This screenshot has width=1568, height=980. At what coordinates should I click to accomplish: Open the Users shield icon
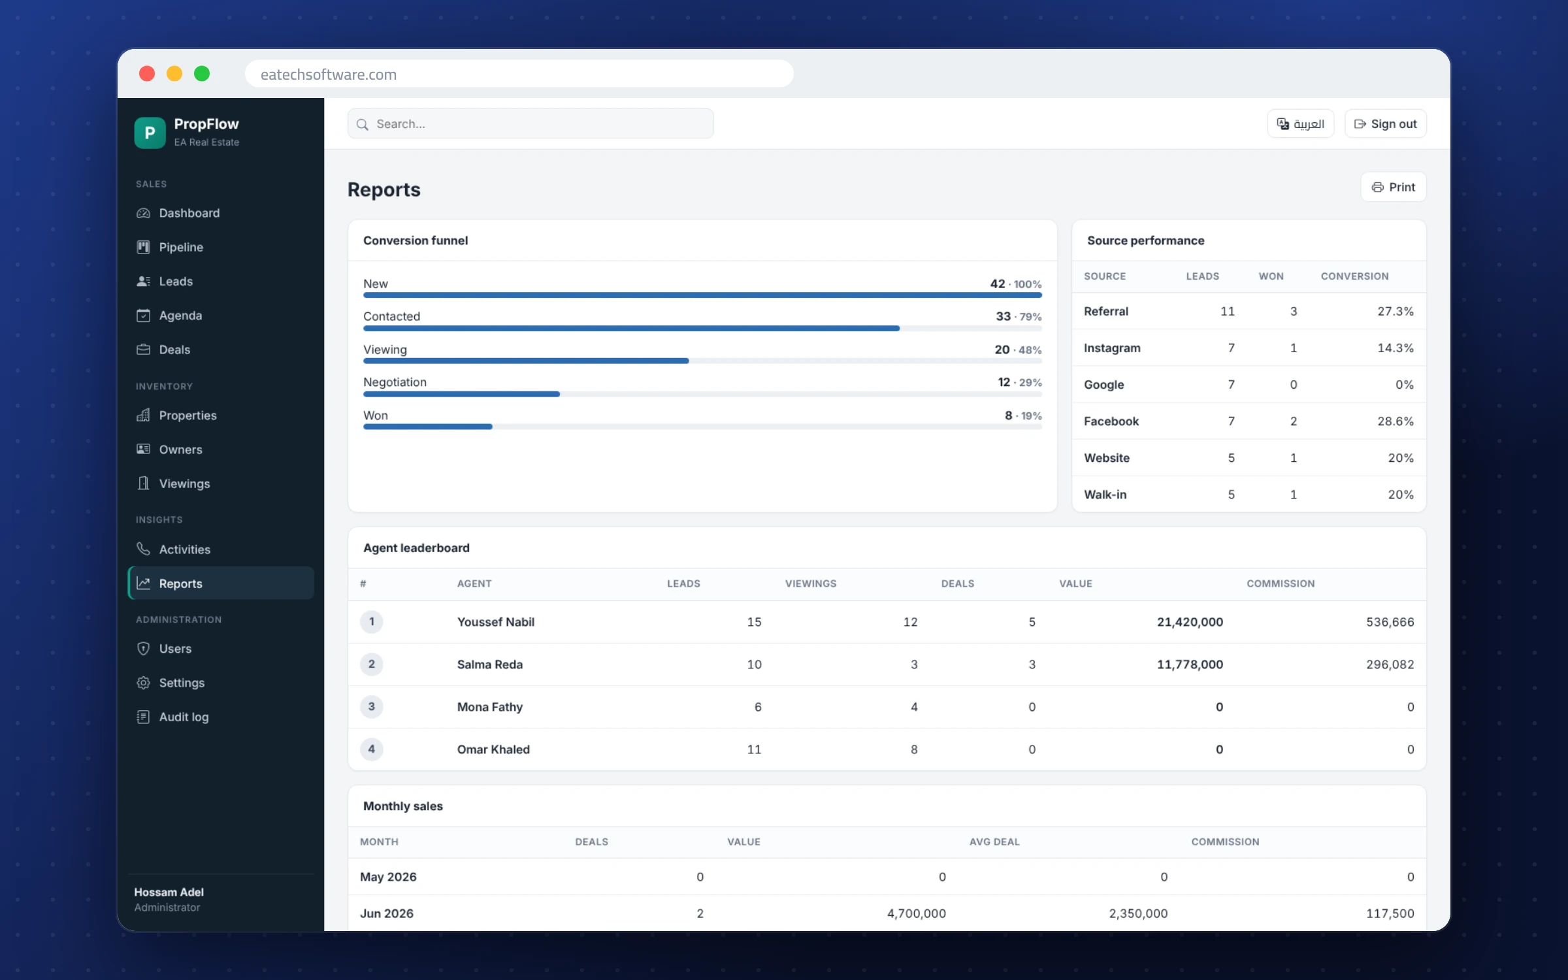143,649
